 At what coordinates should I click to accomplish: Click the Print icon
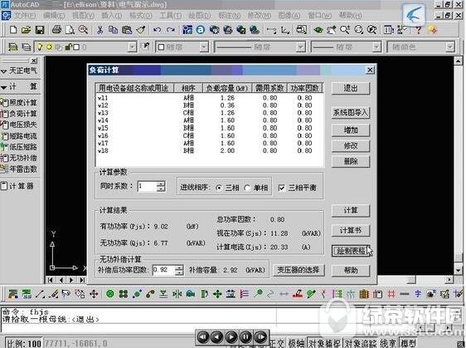tap(56, 30)
